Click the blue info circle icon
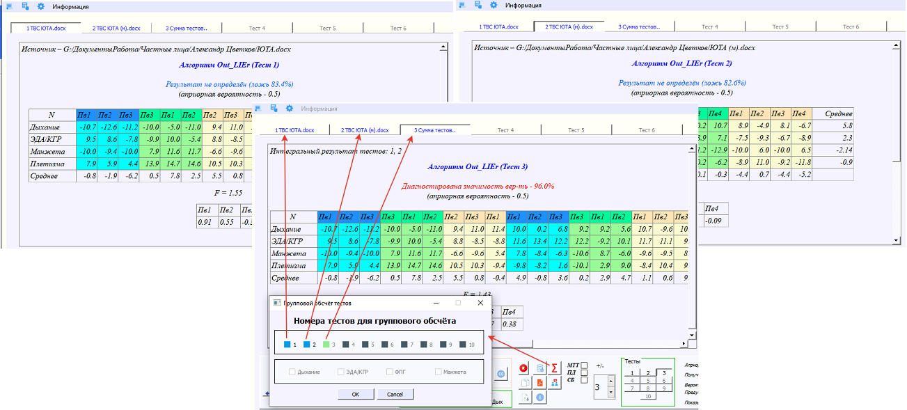The image size is (907, 410). point(539,397)
